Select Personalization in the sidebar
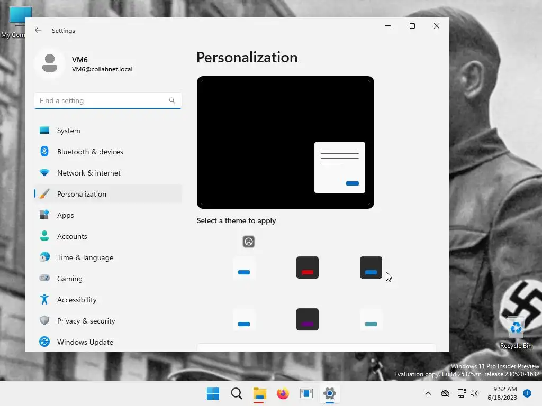Image resolution: width=542 pixels, height=406 pixels. tap(108, 193)
